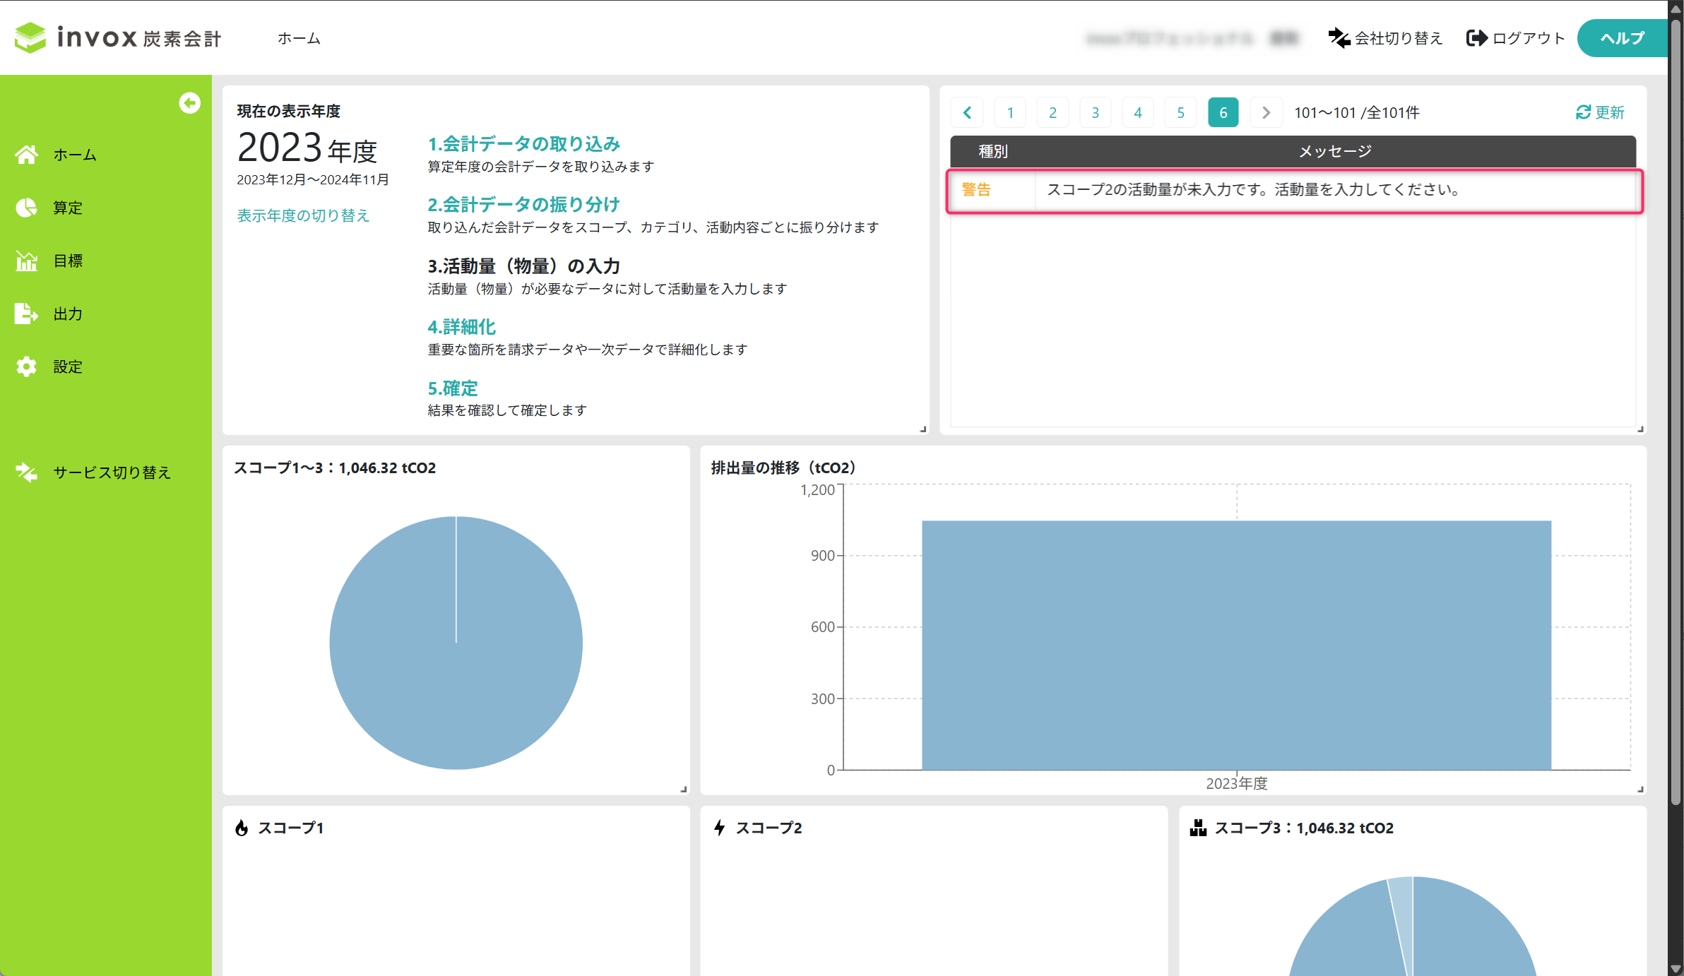Select page 3 of message list
1684x976 pixels.
click(1095, 112)
